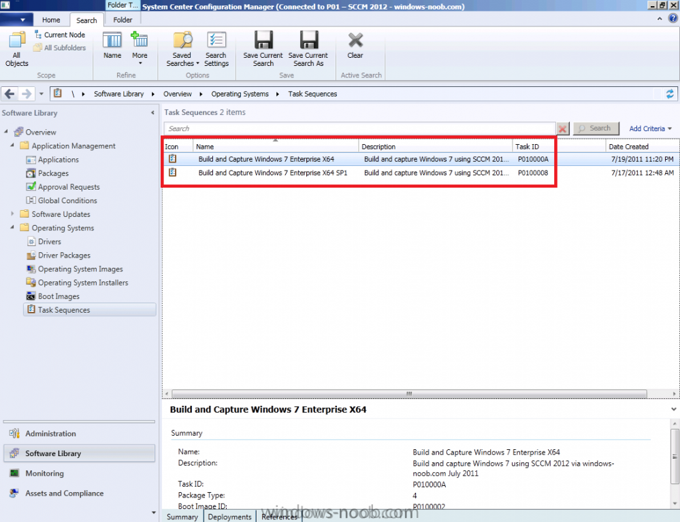680x522 pixels.
Task: Collapse the Software Library navigation pane
Action: click(x=152, y=113)
